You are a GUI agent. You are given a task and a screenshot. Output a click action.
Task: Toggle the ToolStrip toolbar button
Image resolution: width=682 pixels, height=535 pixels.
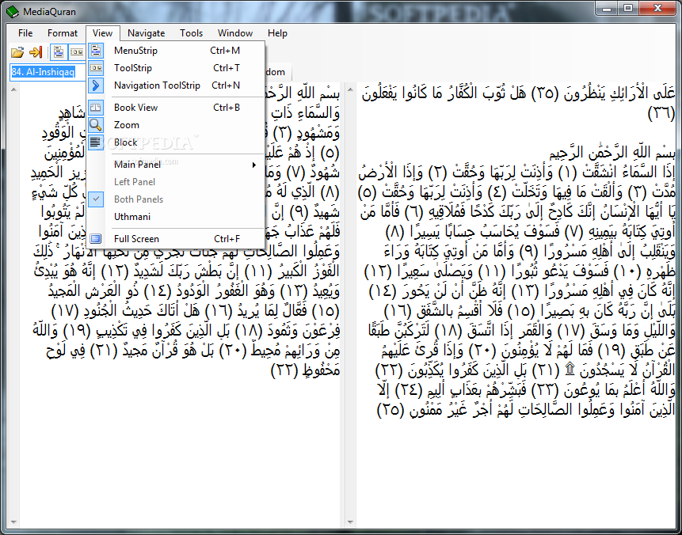(77, 52)
